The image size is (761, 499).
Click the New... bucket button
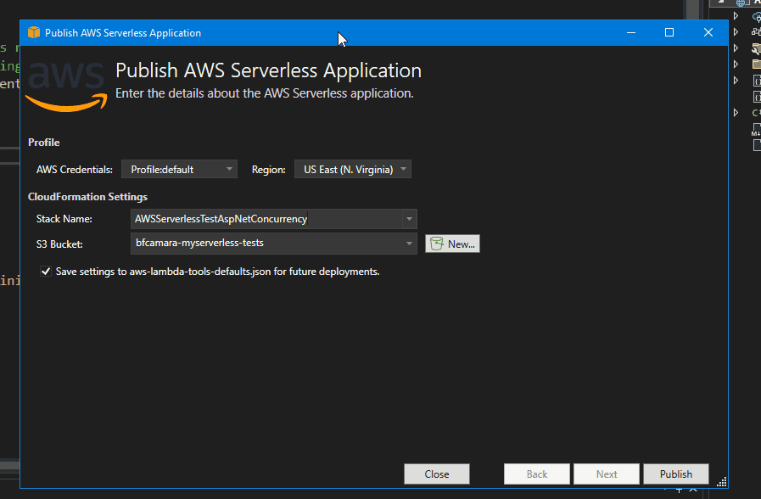453,244
